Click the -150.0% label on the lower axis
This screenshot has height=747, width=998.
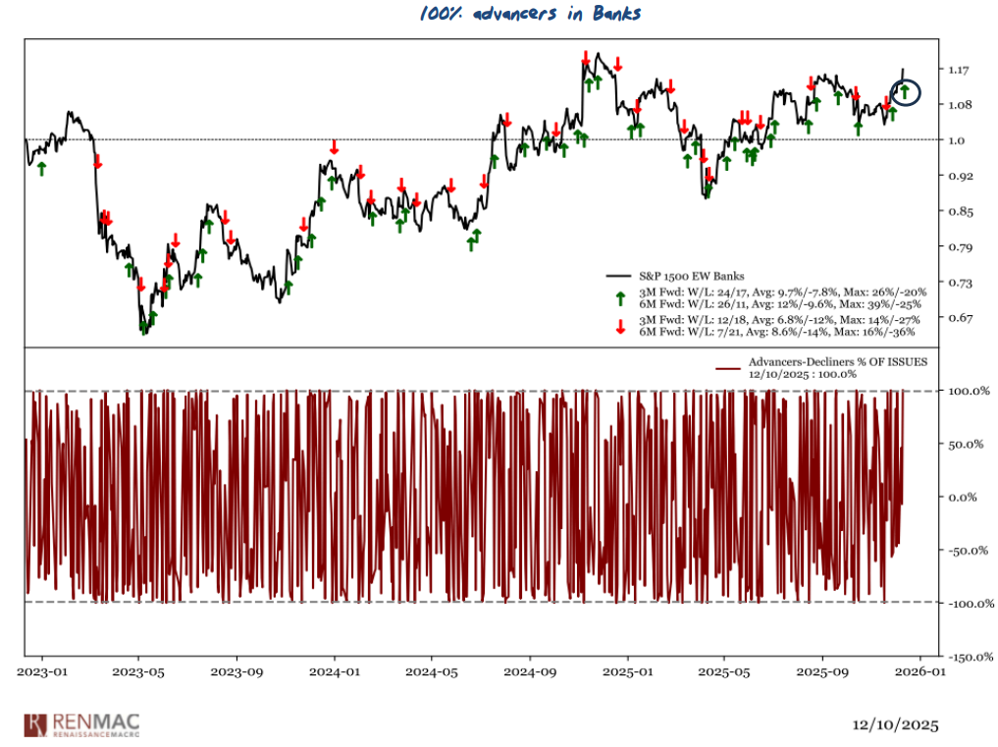[x=968, y=657]
